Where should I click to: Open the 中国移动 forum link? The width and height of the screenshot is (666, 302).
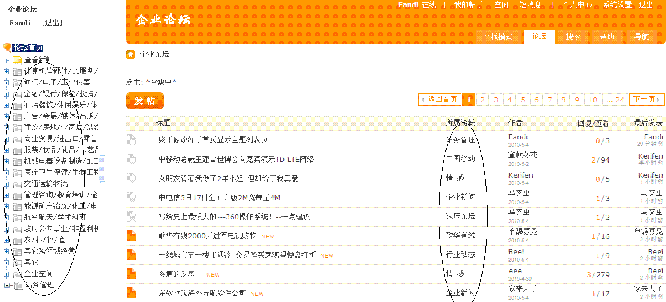(461, 159)
